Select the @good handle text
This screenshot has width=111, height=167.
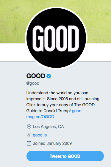[x=33, y=83]
